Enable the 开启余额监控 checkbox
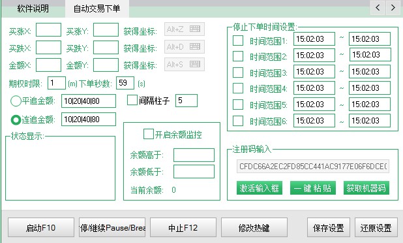 (x=148, y=134)
